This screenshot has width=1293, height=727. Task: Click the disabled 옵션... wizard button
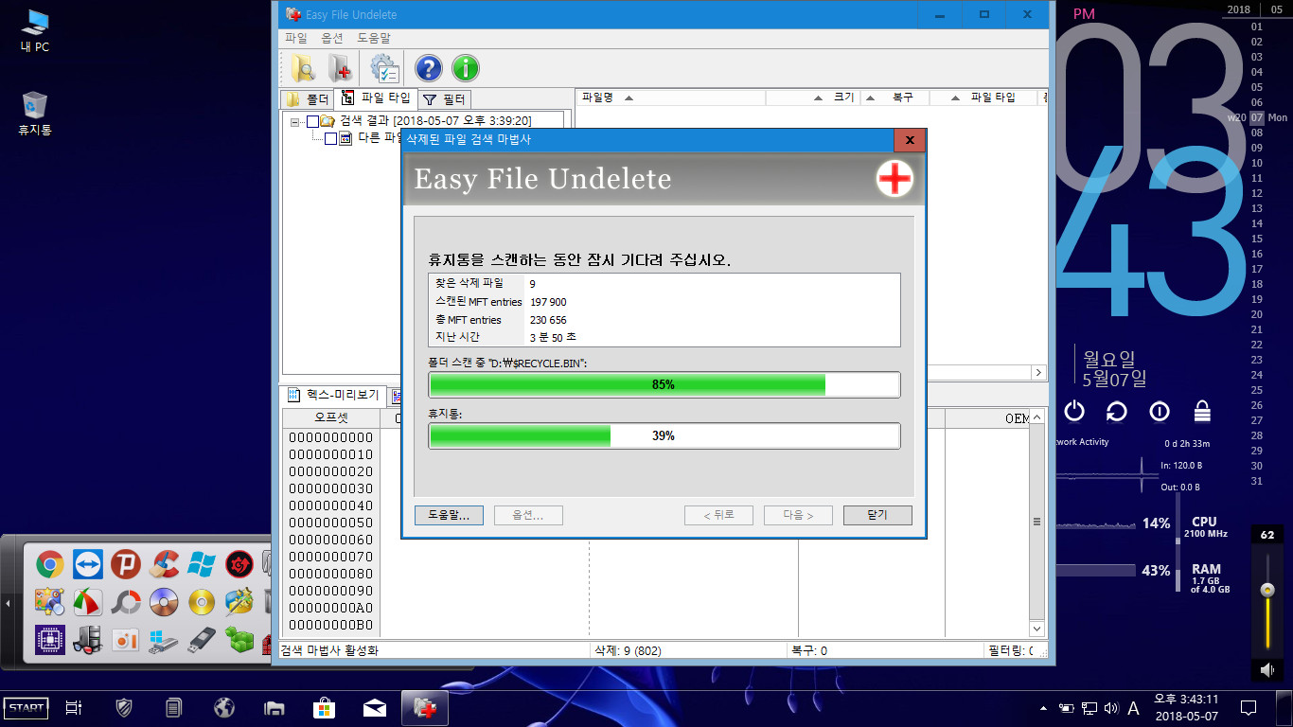pos(528,515)
